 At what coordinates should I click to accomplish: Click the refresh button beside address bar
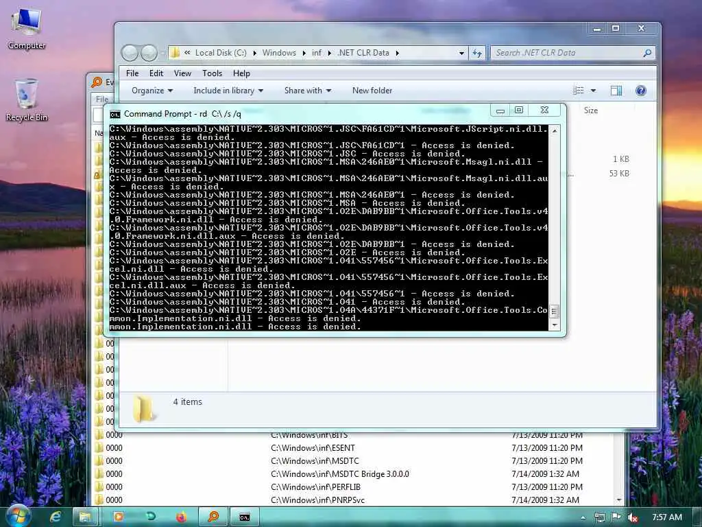click(x=477, y=53)
